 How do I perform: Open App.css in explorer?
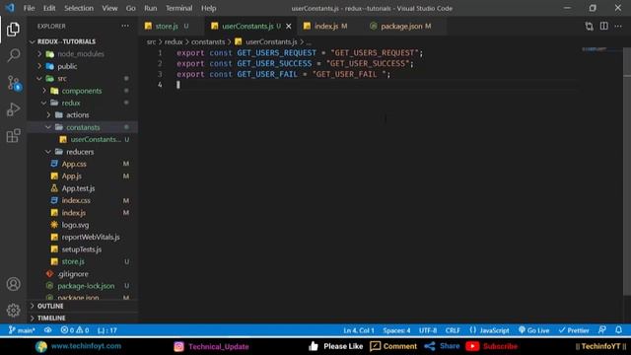pos(83,164)
